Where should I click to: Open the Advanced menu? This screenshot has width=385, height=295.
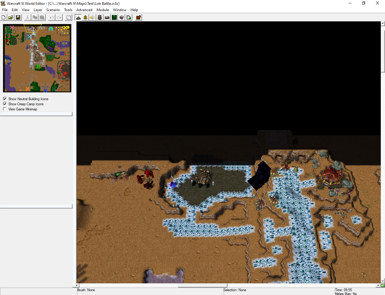point(84,10)
